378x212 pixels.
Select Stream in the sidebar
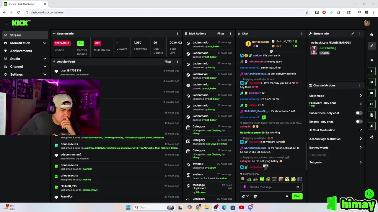point(25,35)
